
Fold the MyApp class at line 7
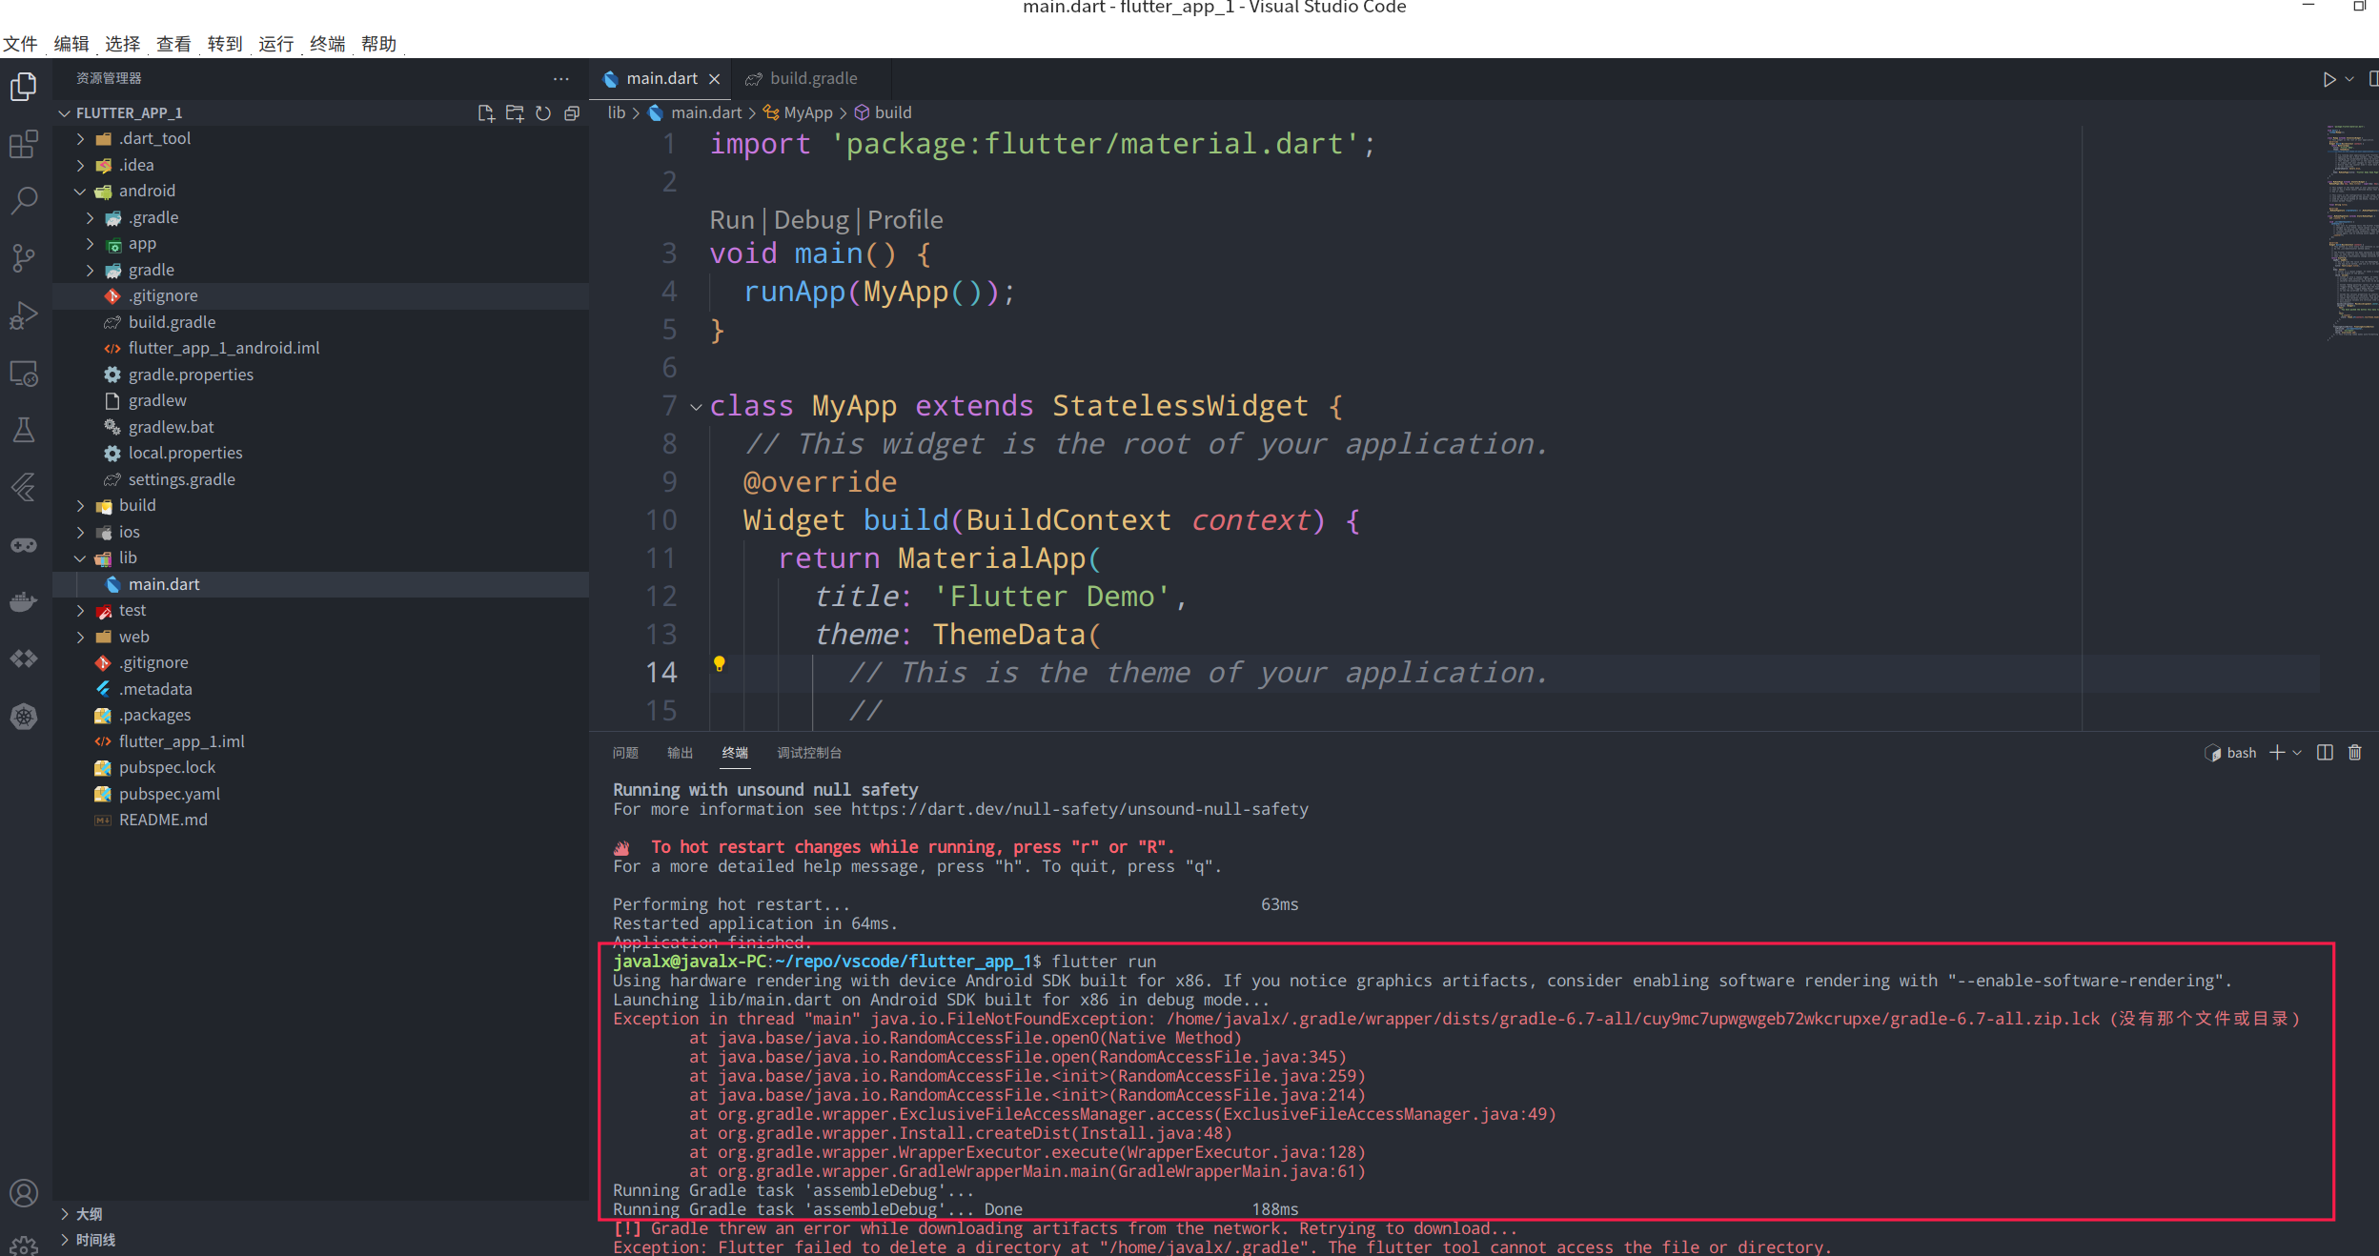tap(696, 407)
